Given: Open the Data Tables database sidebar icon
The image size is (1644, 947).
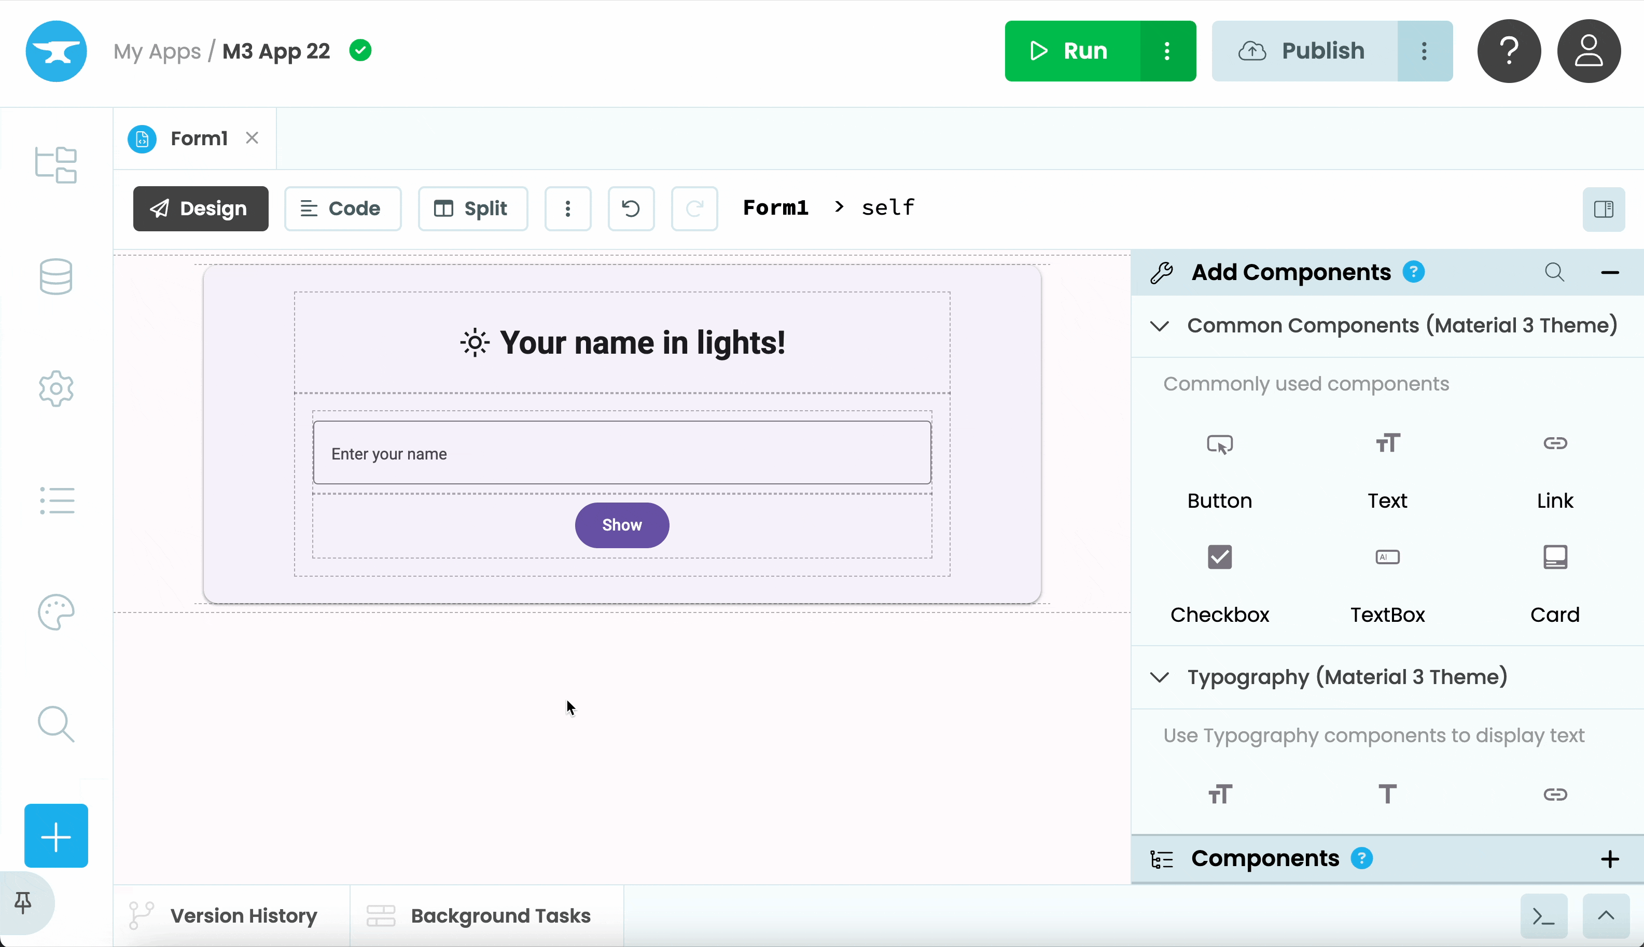Looking at the screenshot, I should pyautogui.click(x=56, y=277).
